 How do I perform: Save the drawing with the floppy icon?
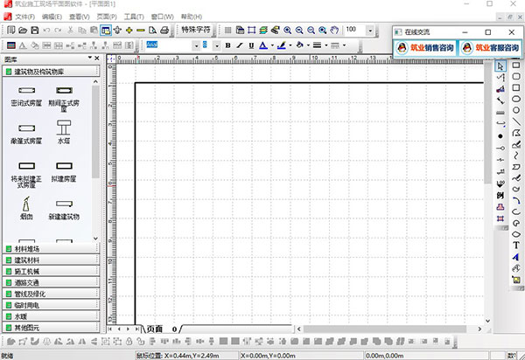click(x=35, y=31)
